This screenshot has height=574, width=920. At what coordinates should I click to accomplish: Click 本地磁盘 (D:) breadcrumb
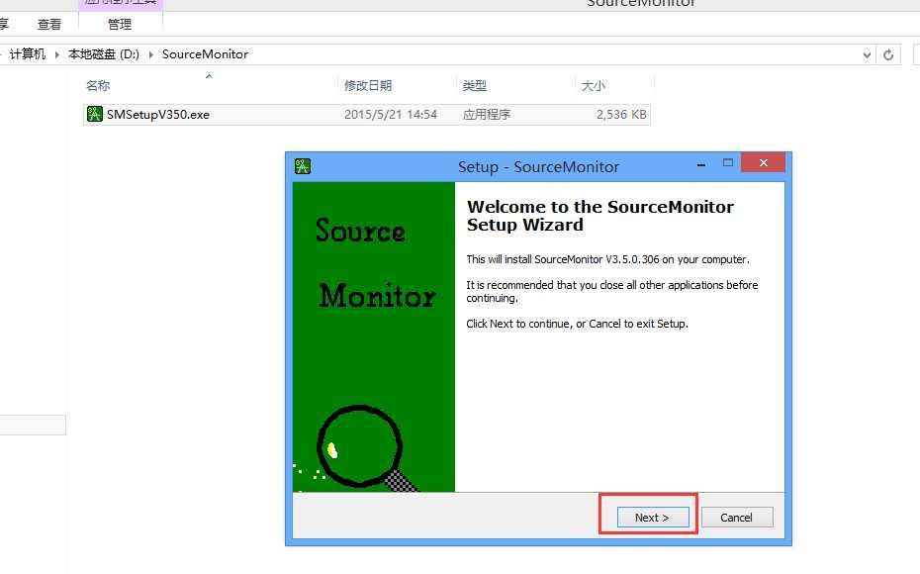click(104, 54)
